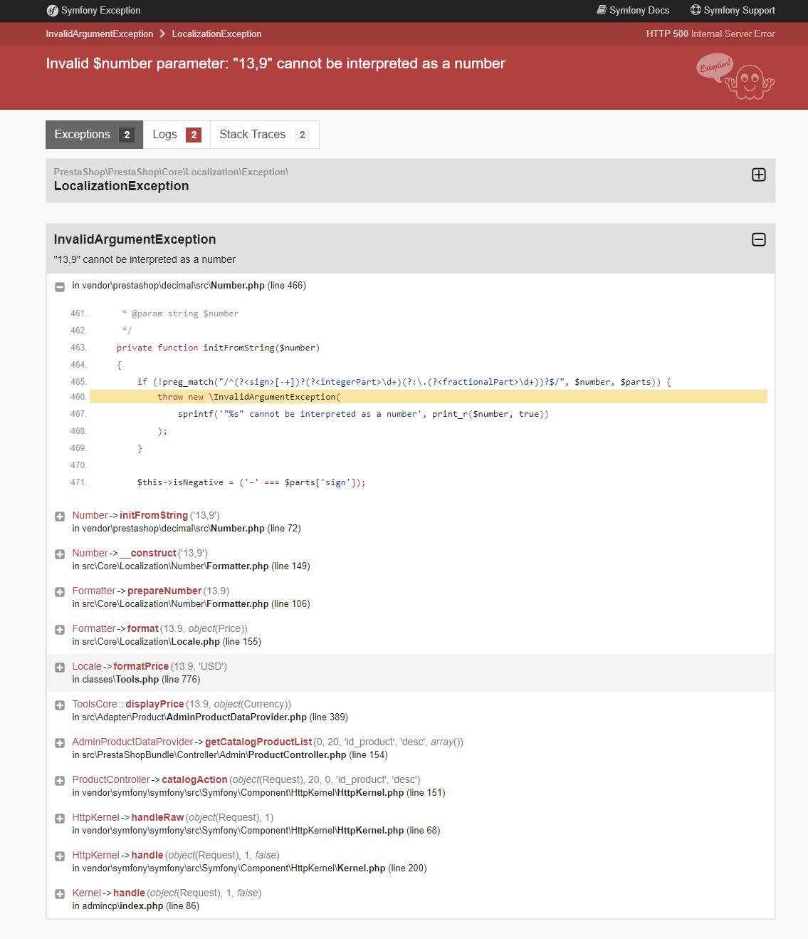The image size is (808, 939).
Task: Click the ghost exception mascot image
Action: 735,77
